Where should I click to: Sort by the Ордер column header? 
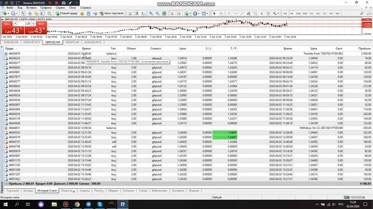9,48
